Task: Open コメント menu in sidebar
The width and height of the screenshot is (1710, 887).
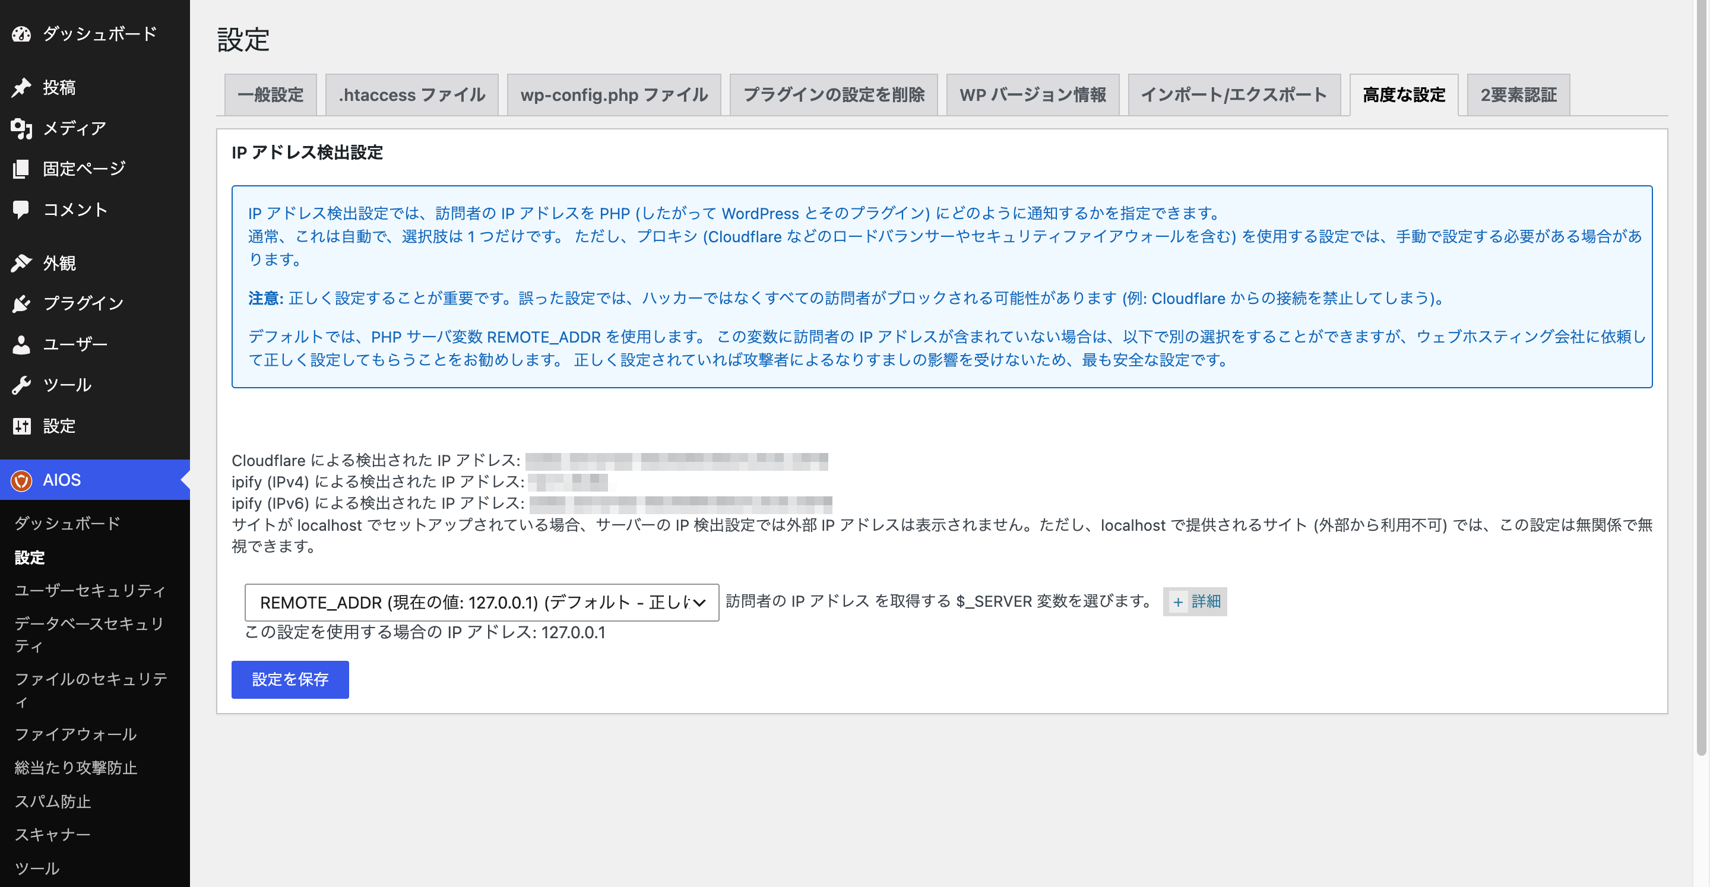Action: click(95, 210)
